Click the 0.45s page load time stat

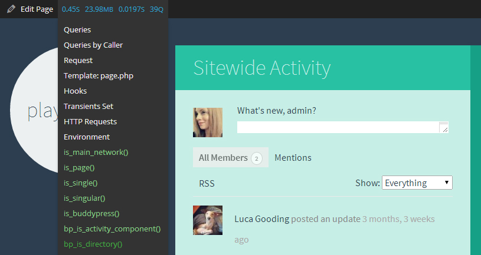71,9
